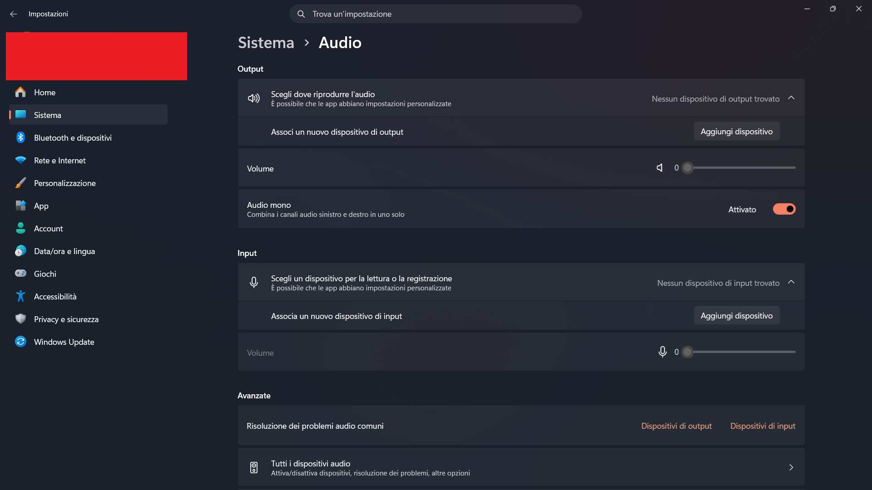Image resolution: width=872 pixels, height=490 pixels.
Task: Click the Giochi controller icon
Action: pos(20,273)
